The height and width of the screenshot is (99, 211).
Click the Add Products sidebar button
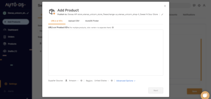pos(16,22)
